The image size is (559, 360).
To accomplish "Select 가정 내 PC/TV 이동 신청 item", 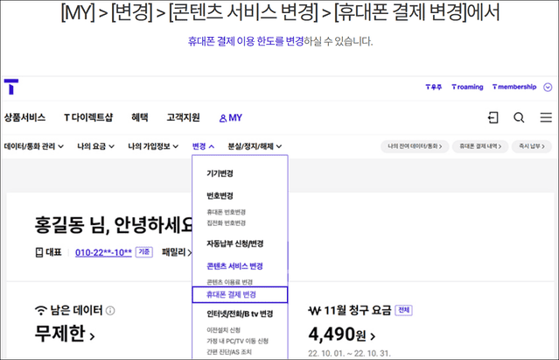I will point(237,341).
